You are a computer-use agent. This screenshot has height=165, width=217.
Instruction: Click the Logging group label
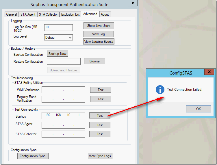(x=16, y=21)
